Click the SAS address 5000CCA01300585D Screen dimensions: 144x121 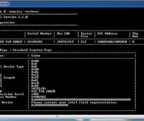point(112,42)
